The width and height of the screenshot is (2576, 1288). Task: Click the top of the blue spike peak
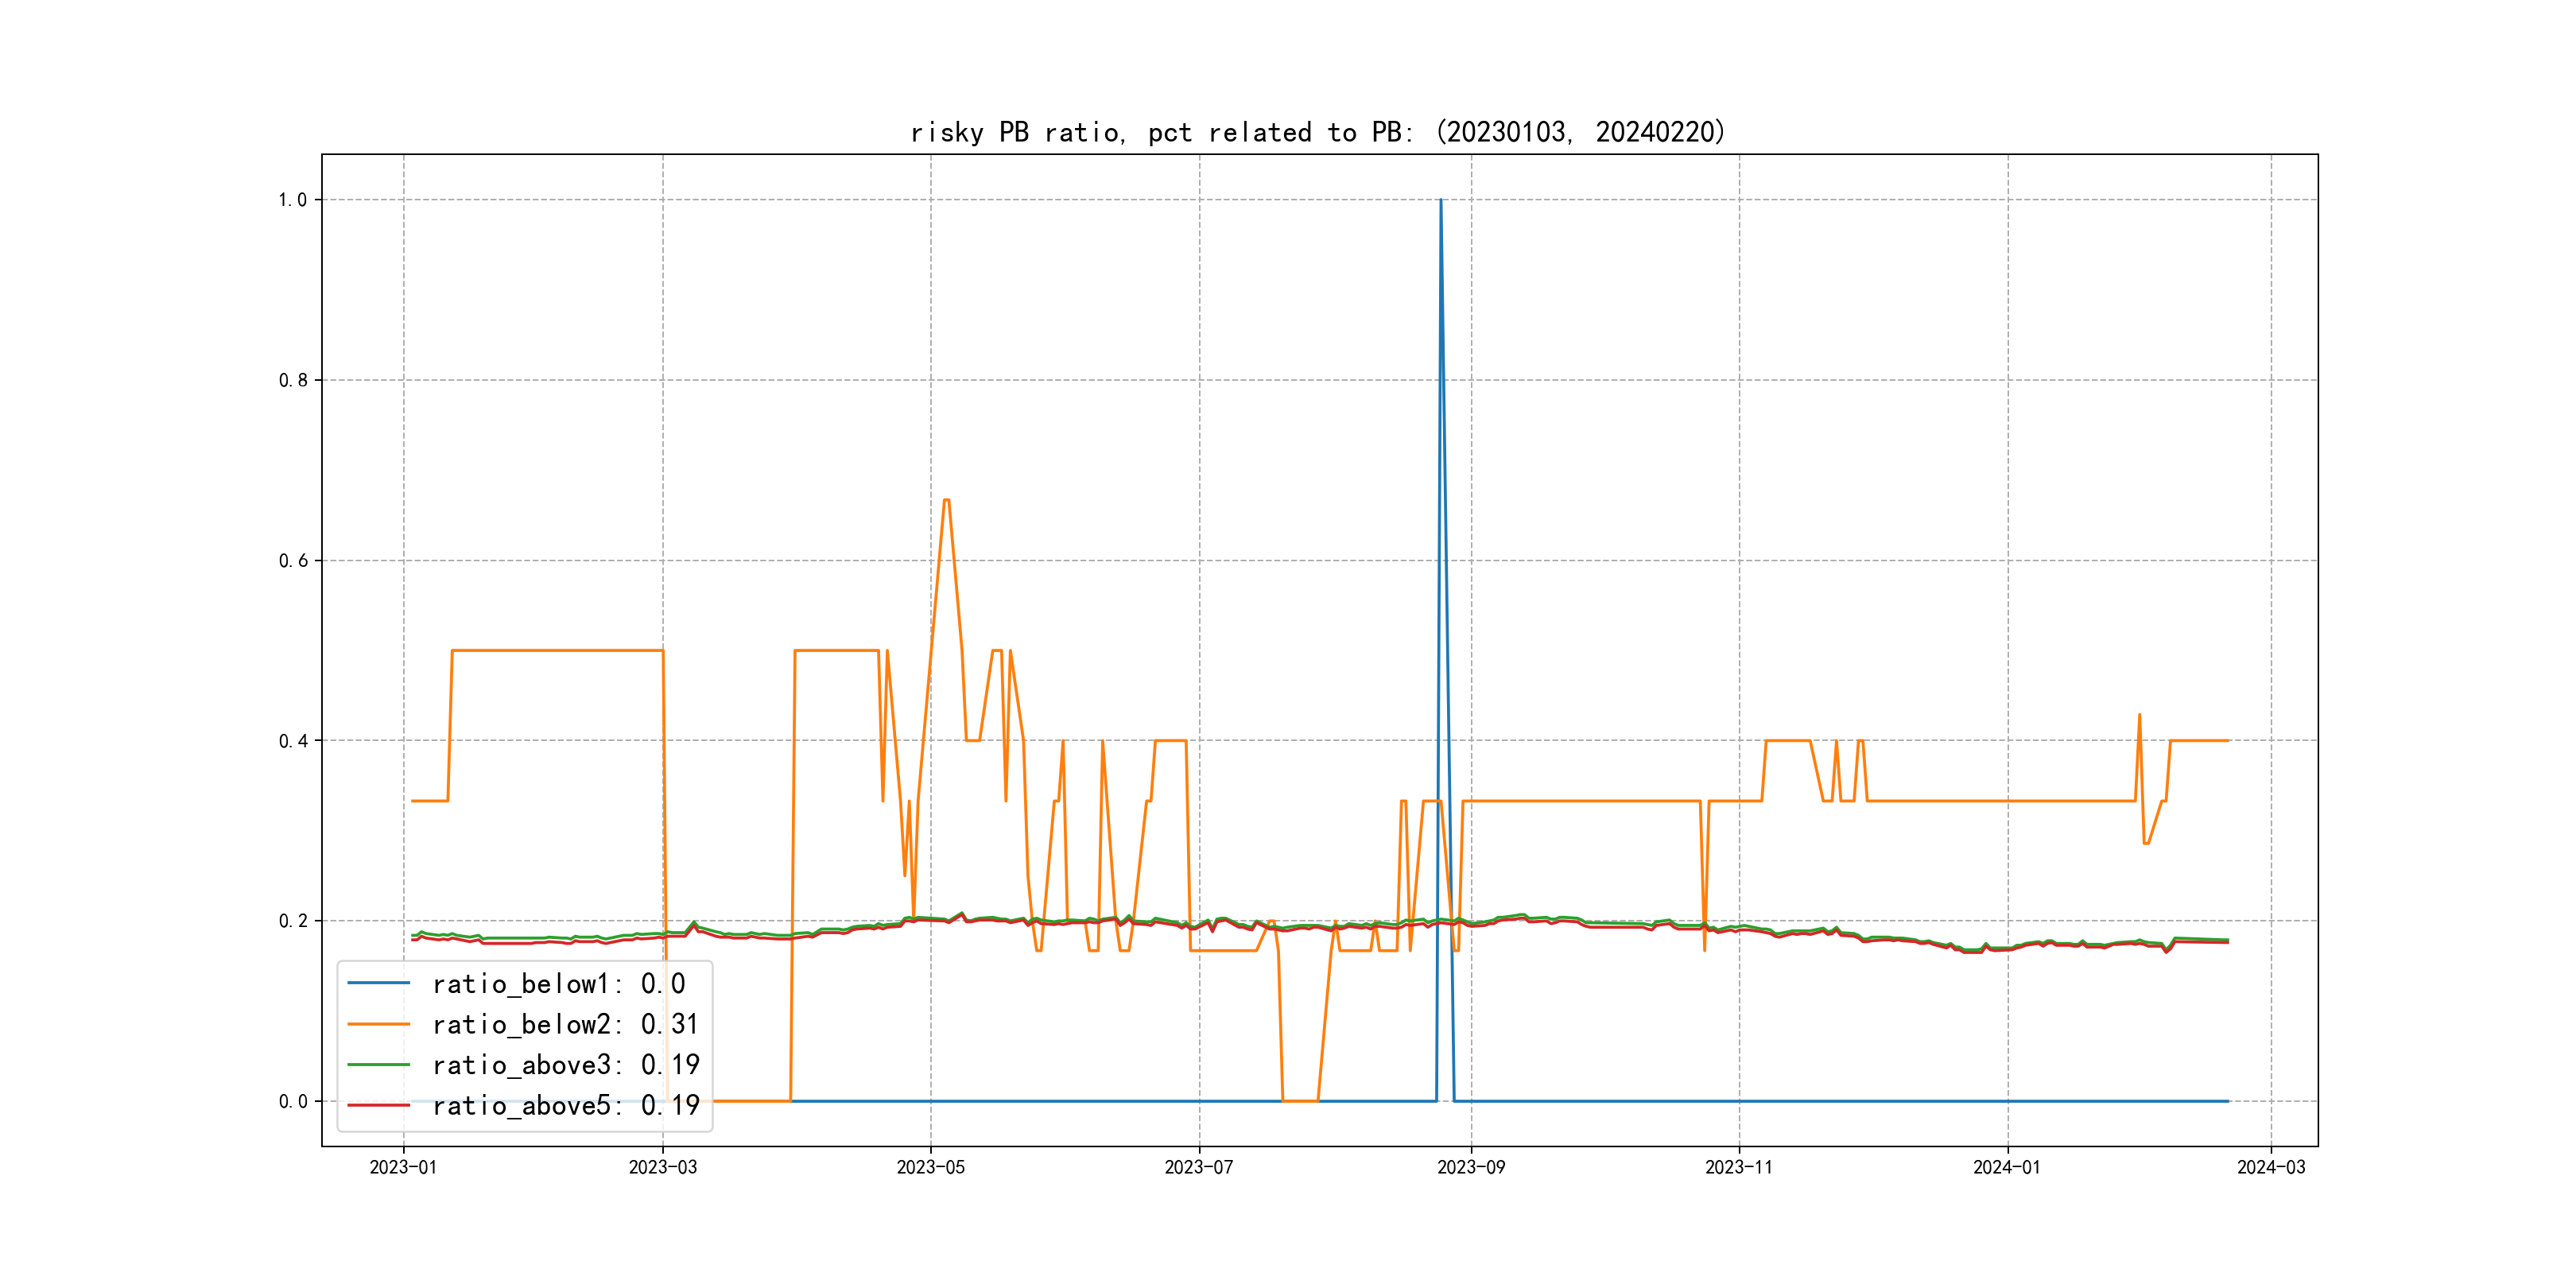point(1440,201)
